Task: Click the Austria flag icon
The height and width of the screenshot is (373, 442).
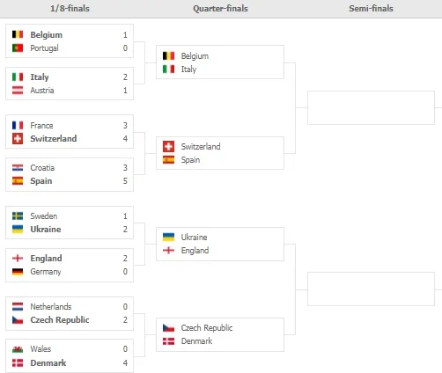Action: [18, 90]
